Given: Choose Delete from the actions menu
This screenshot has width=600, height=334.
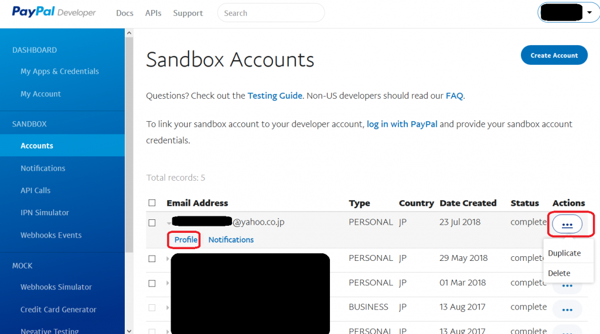Looking at the screenshot, I should point(559,273).
